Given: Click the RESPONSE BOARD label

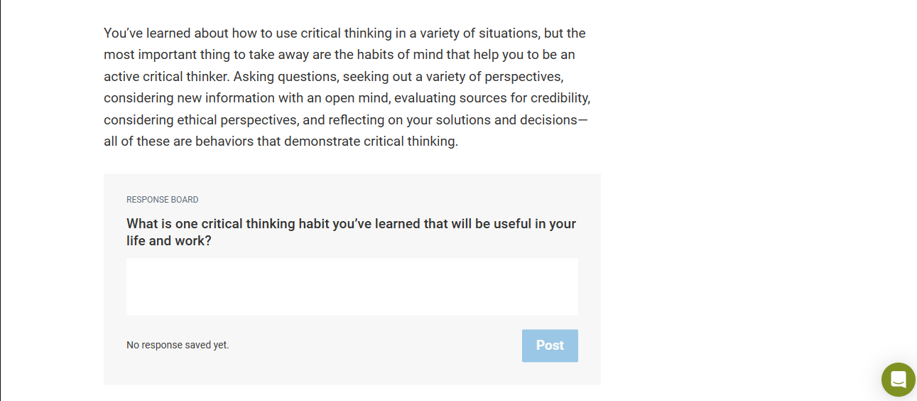Looking at the screenshot, I should click(163, 200).
